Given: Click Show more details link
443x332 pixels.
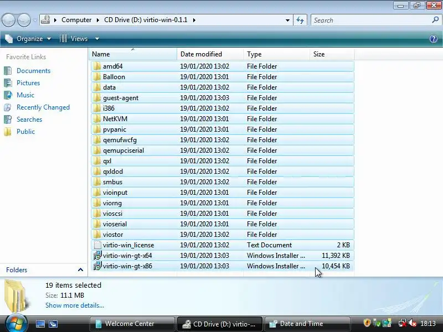Looking at the screenshot, I should (75, 305).
